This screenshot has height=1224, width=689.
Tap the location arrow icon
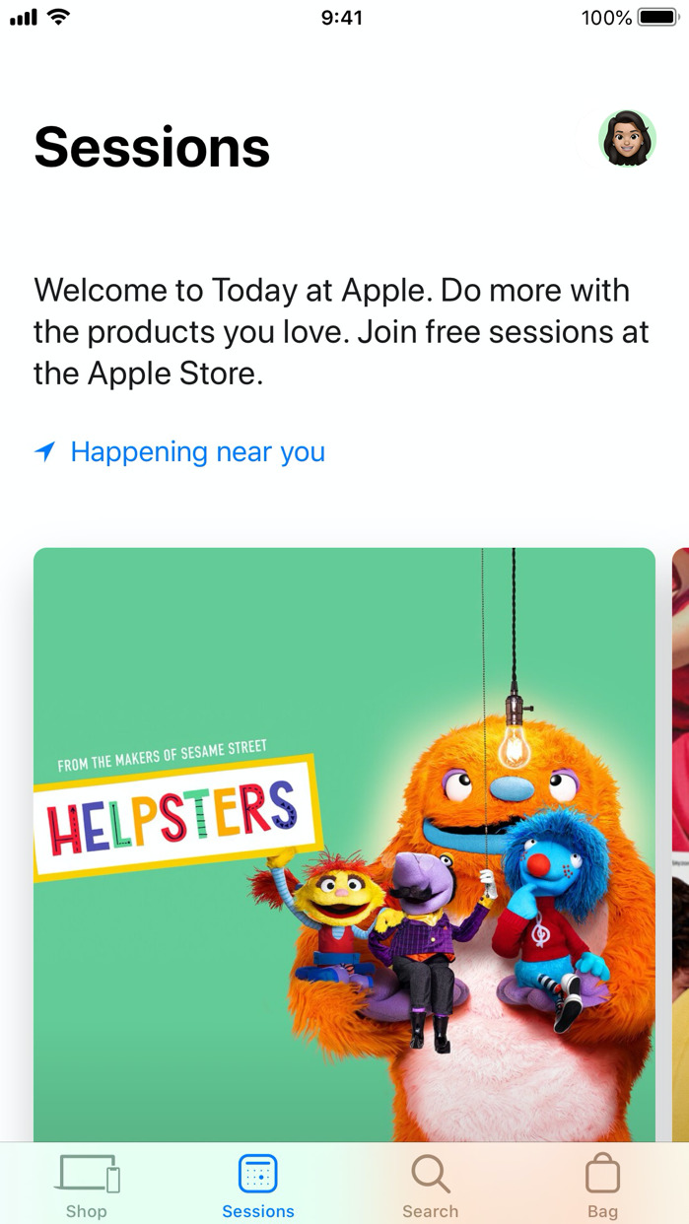click(x=44, y=452)
